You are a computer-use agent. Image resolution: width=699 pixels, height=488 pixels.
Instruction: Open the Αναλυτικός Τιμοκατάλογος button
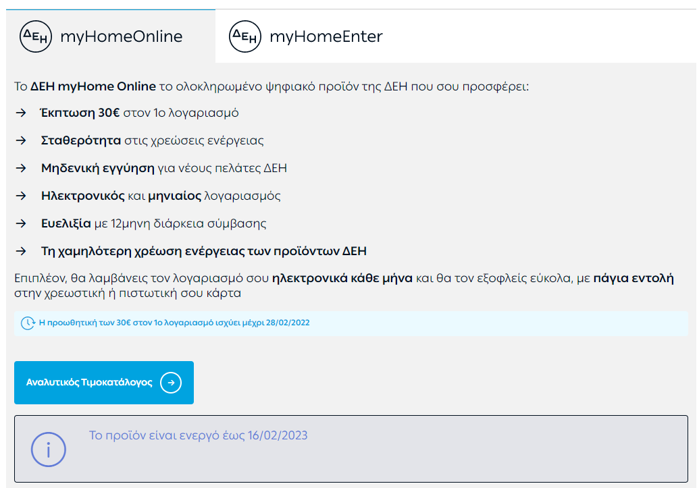tap(104, 383)
